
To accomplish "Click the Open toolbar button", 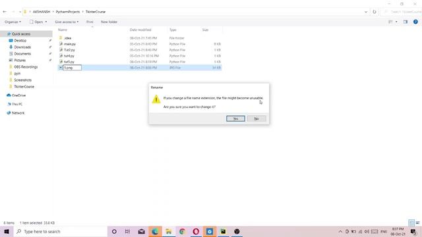I will click(x=36, y=22).
